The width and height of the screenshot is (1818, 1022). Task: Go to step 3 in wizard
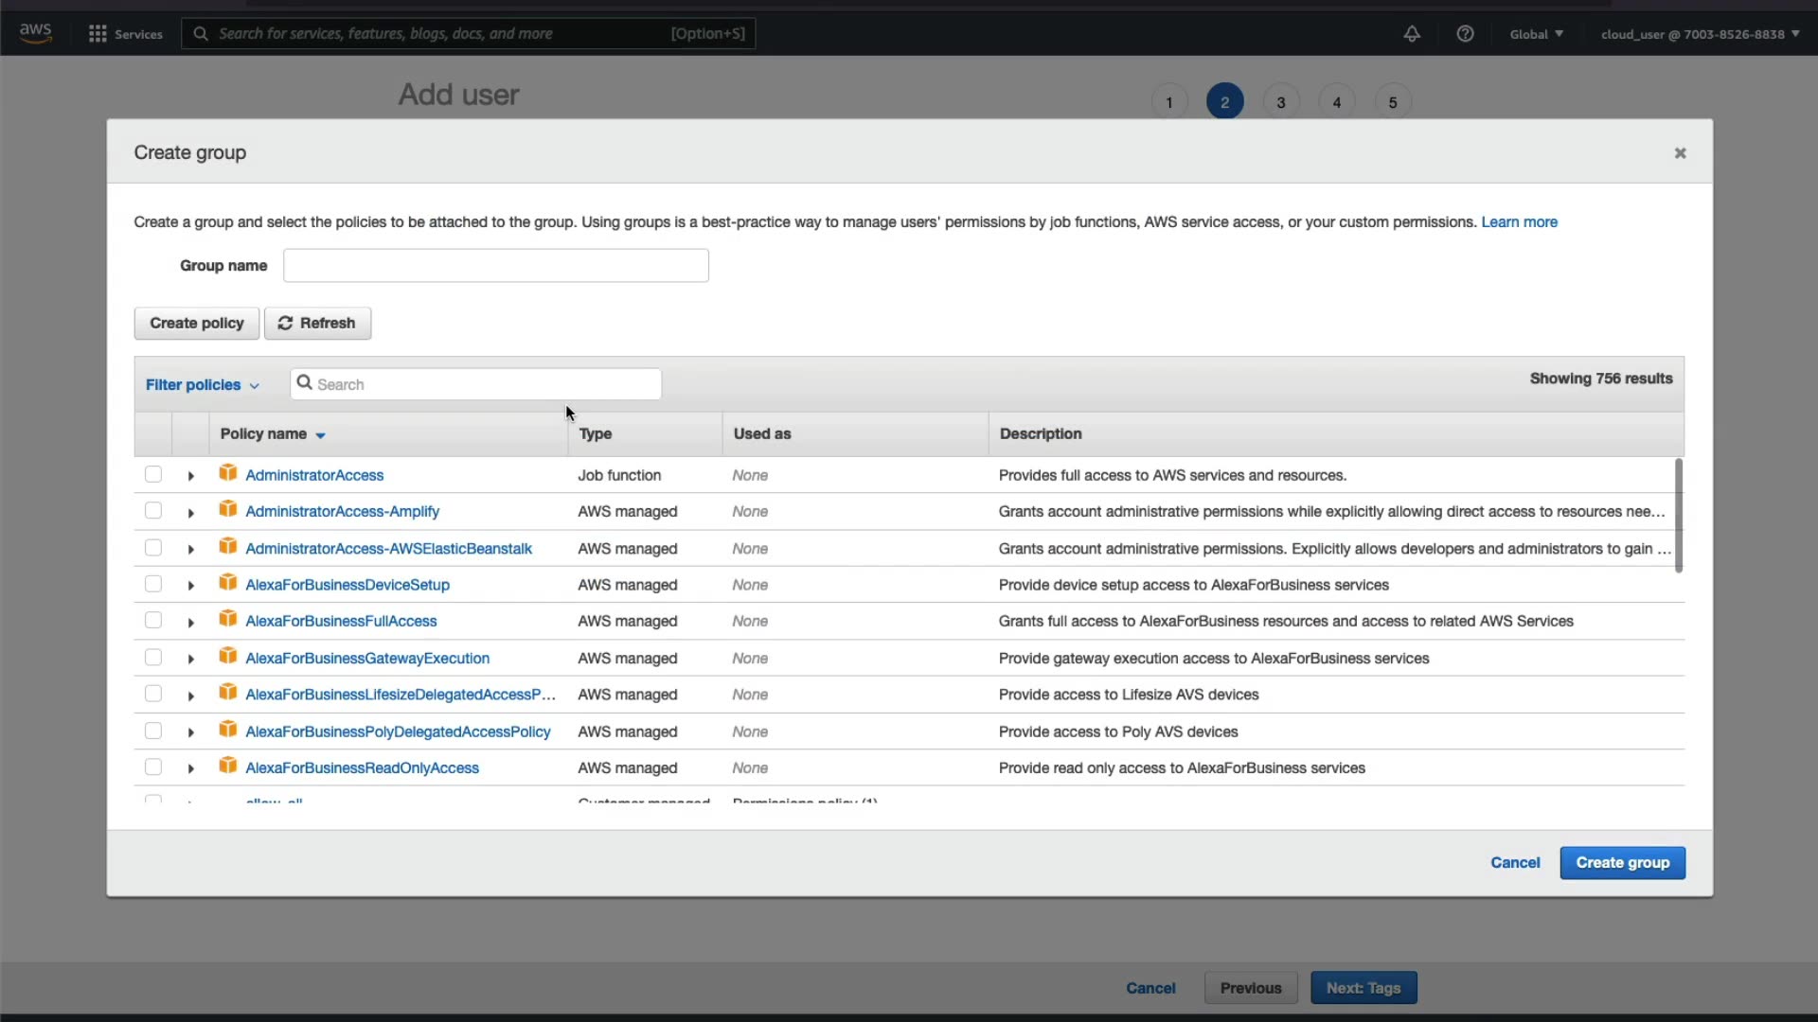(x=1280, y=102)
